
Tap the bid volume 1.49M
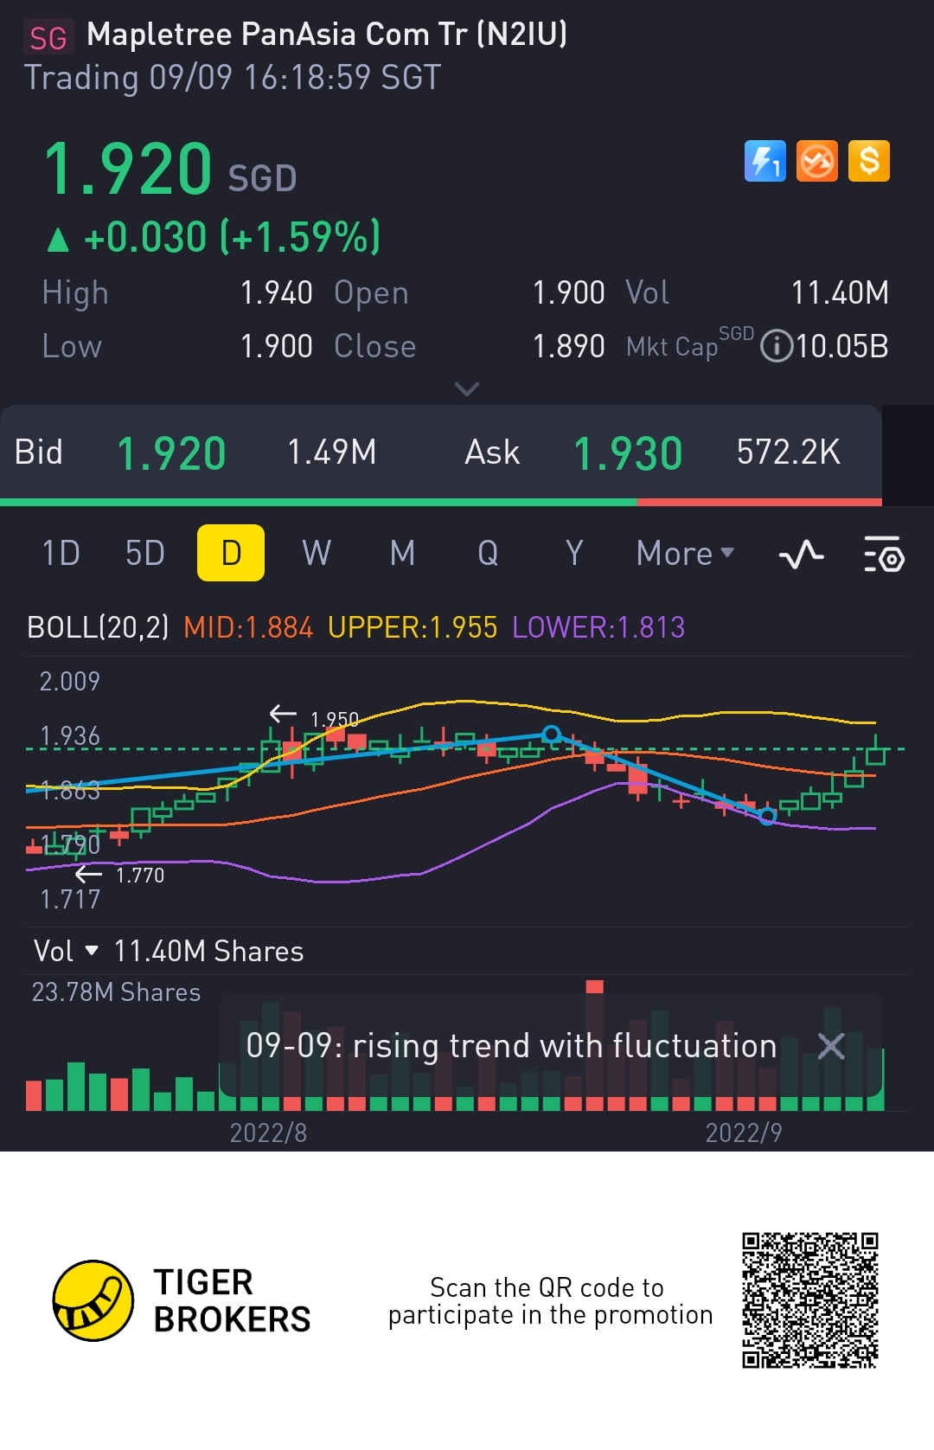331,452
